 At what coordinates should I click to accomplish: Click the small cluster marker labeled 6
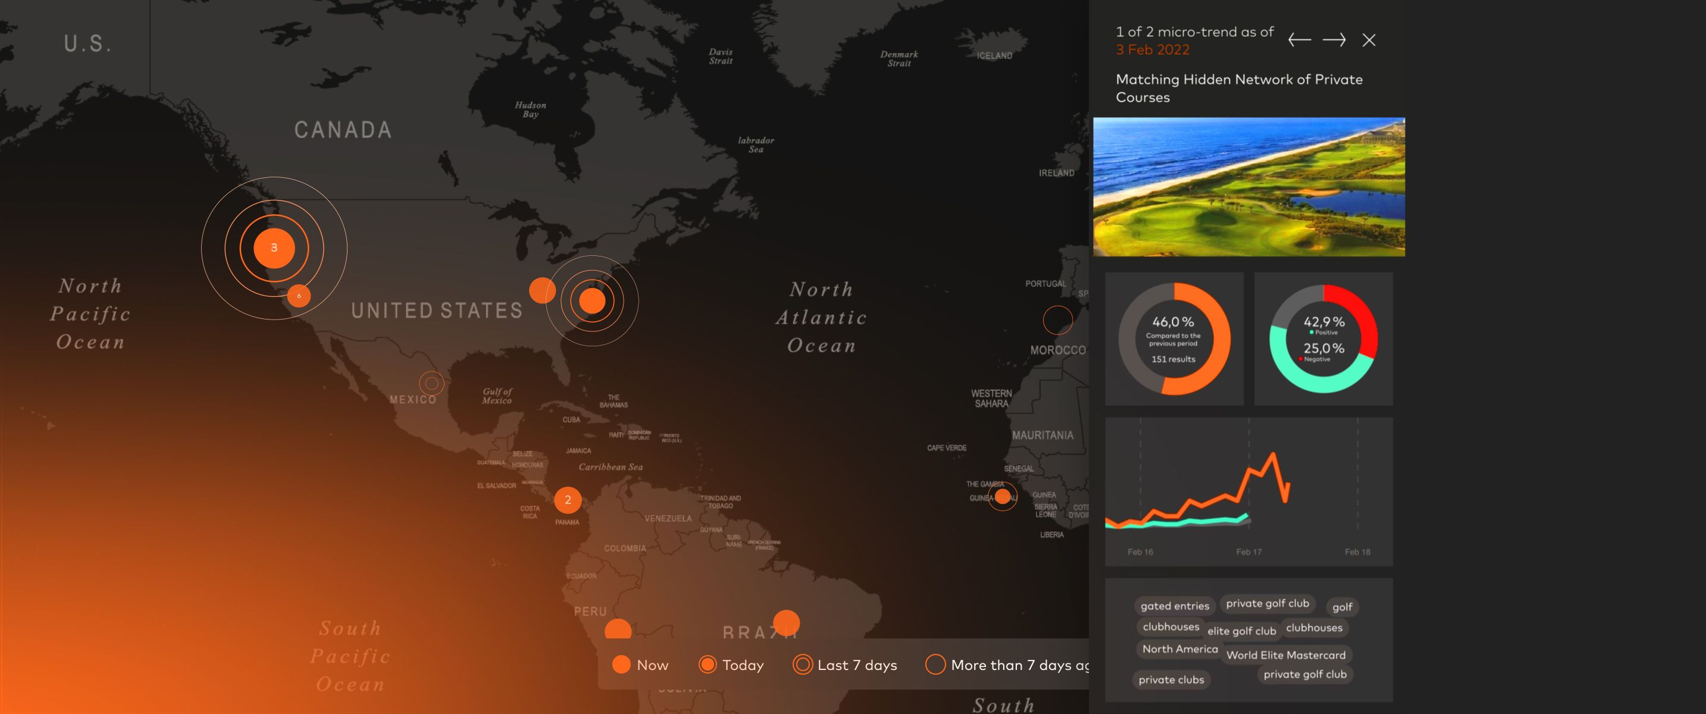pos(299,295)
